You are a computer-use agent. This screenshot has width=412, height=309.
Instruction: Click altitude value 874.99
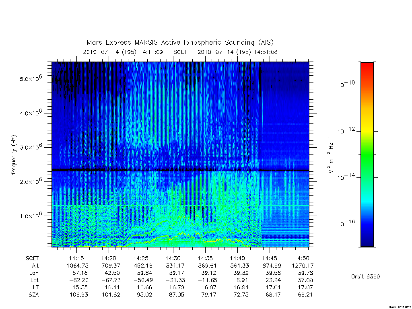(x=272, y=266)
